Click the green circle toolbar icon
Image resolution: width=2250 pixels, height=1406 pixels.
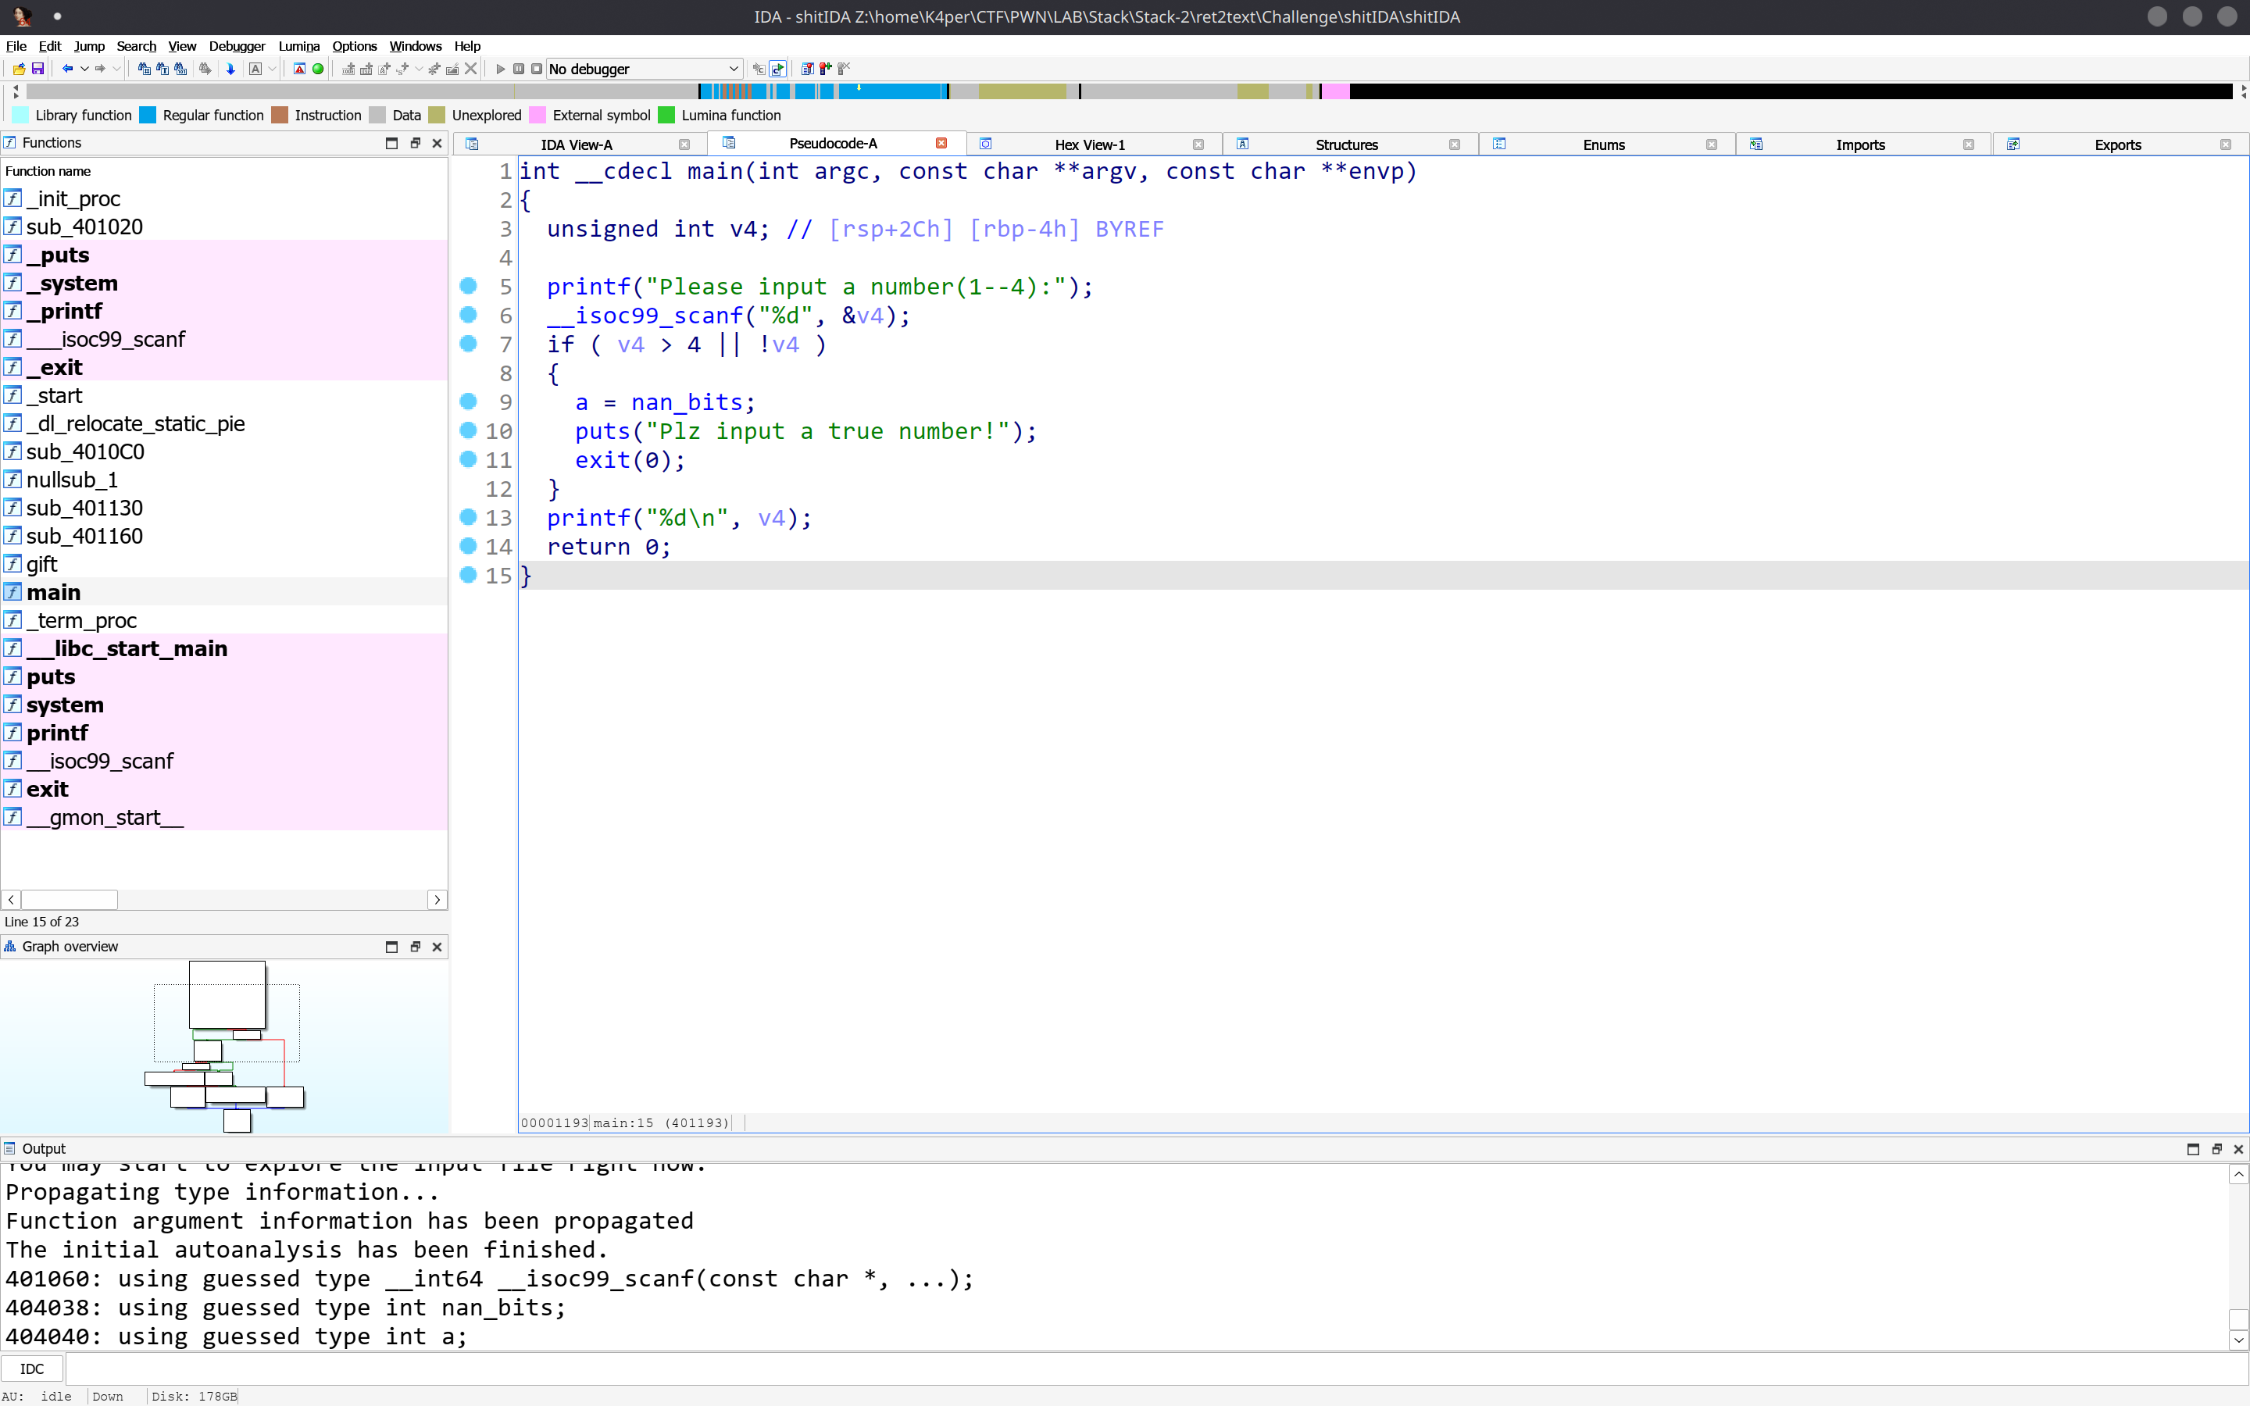pyautogui.click(x=318, y=69)
